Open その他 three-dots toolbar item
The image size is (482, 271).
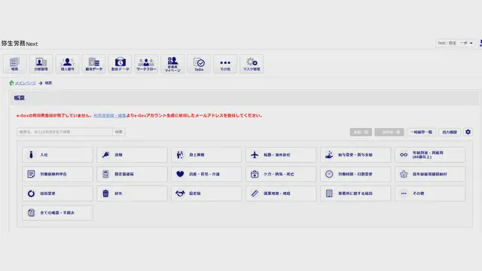pyautogui.click(x=225, y=64)
